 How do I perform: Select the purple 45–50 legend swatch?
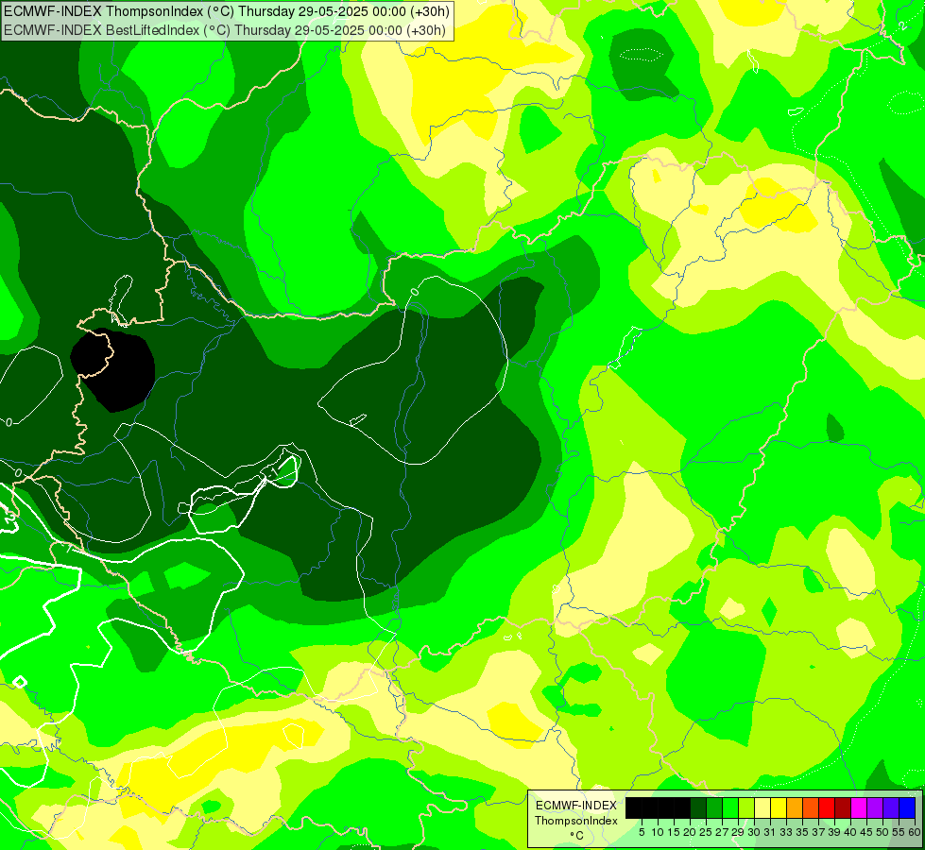875,807
